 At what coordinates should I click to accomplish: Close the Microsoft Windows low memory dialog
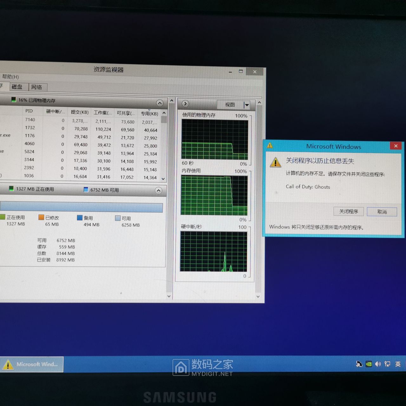point(396,146)
